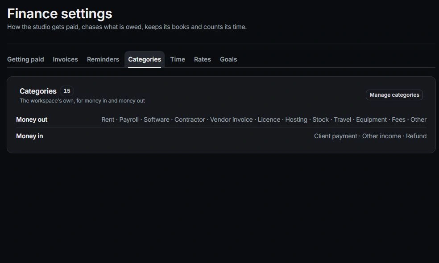
Task: Click the Hosting category
Action: point(296,119)
